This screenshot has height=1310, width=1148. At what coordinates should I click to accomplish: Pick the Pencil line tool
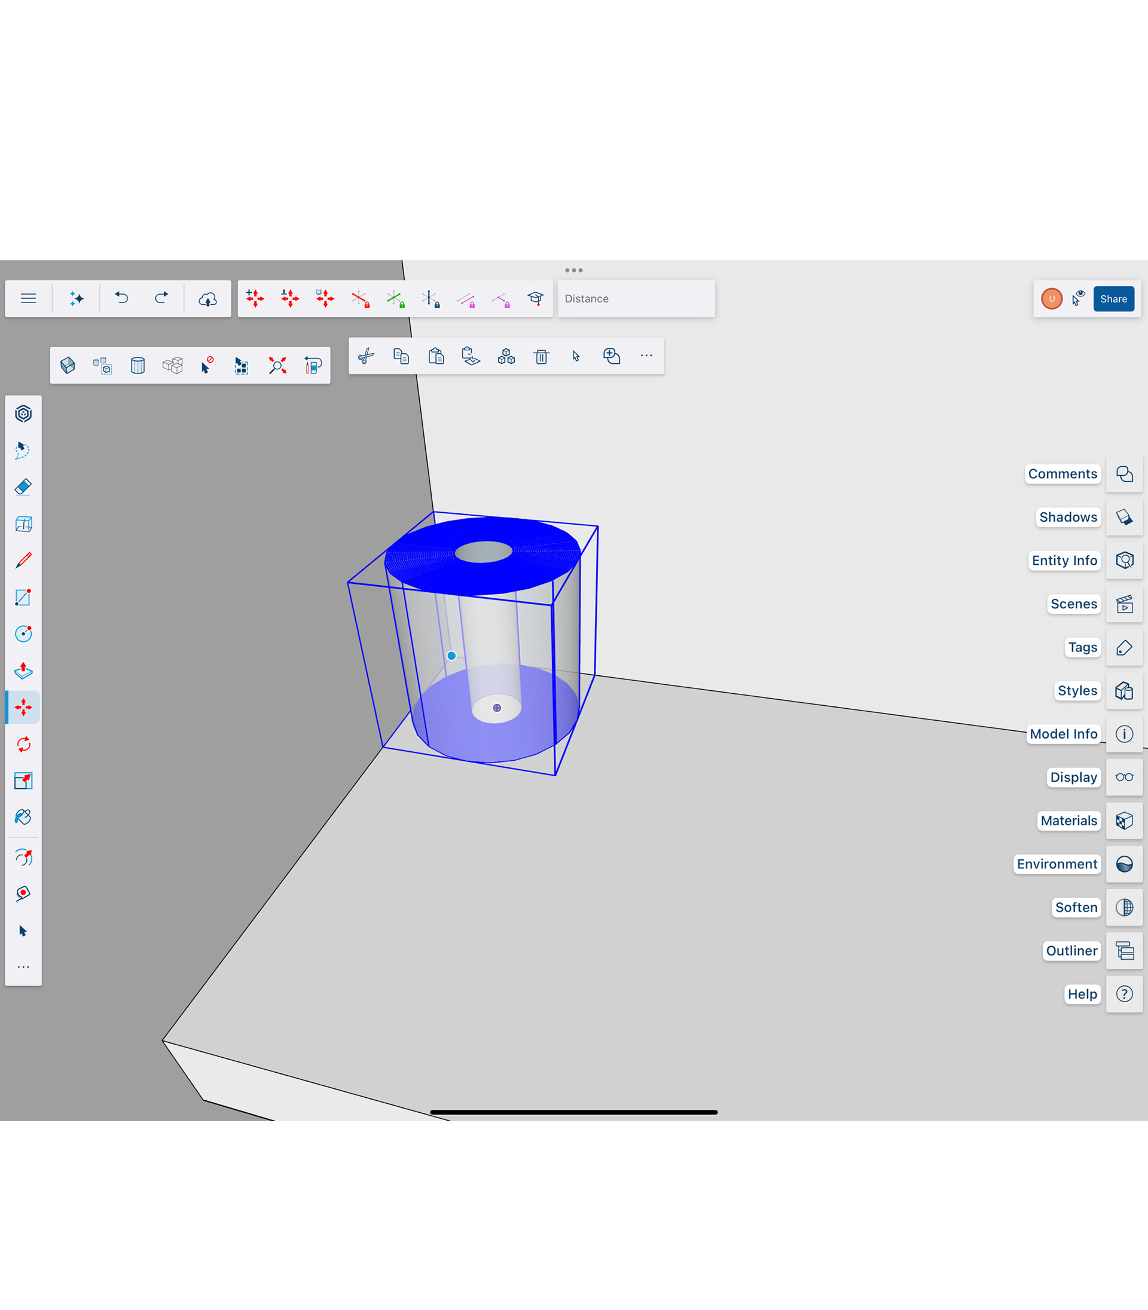pyautogui.click(x=23, y=560)
